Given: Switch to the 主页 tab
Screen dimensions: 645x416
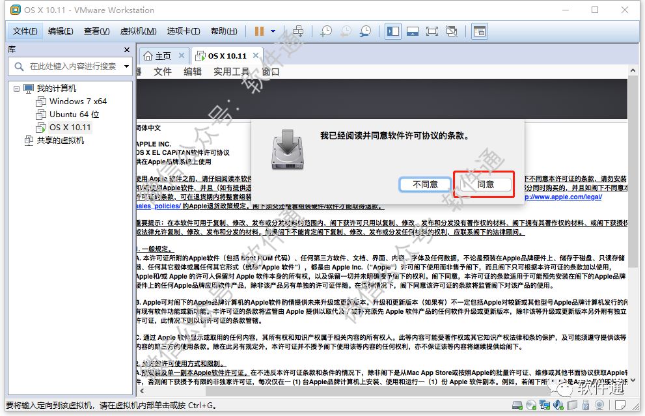Looking at the screenshot, I should click(163, 56).
